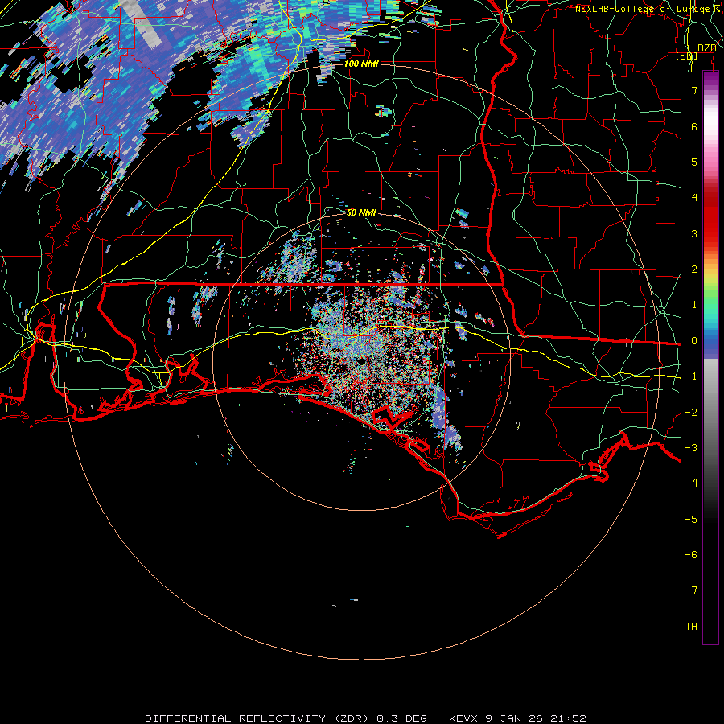Click the '50 NMI' range ring label

361,212
